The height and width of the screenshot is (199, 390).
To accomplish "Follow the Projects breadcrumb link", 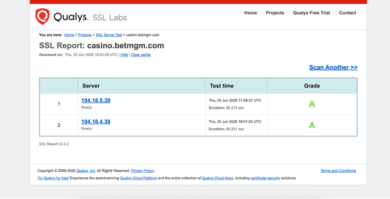I will click(x=85, y=35).
